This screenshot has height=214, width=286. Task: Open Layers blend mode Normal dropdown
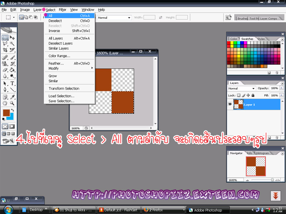coord(241,88)
